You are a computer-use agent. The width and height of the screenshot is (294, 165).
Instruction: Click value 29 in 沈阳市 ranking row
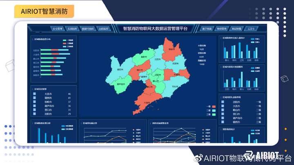pyautogui.click(x=69, y=114)
